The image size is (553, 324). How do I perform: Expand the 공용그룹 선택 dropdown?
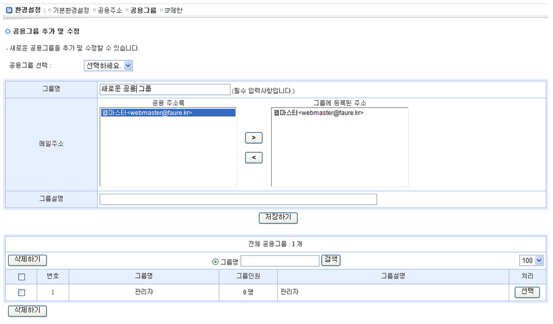coord(108,66)
